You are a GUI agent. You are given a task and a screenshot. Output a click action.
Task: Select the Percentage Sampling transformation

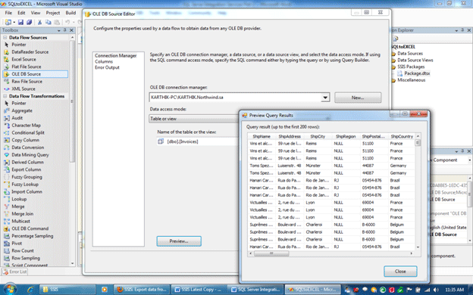(33, 236)
